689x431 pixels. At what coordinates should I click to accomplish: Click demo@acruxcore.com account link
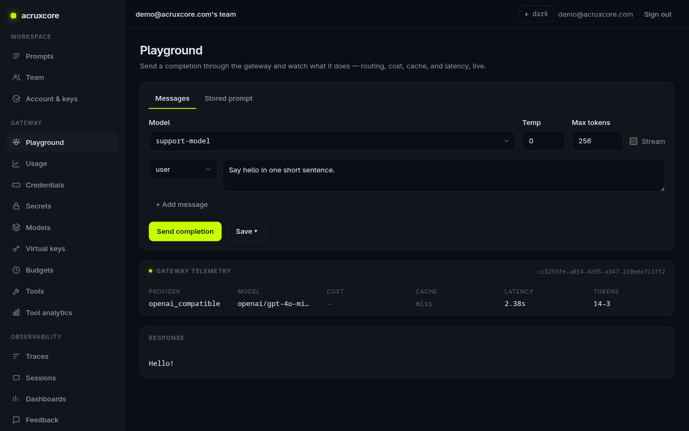[595, 14]
